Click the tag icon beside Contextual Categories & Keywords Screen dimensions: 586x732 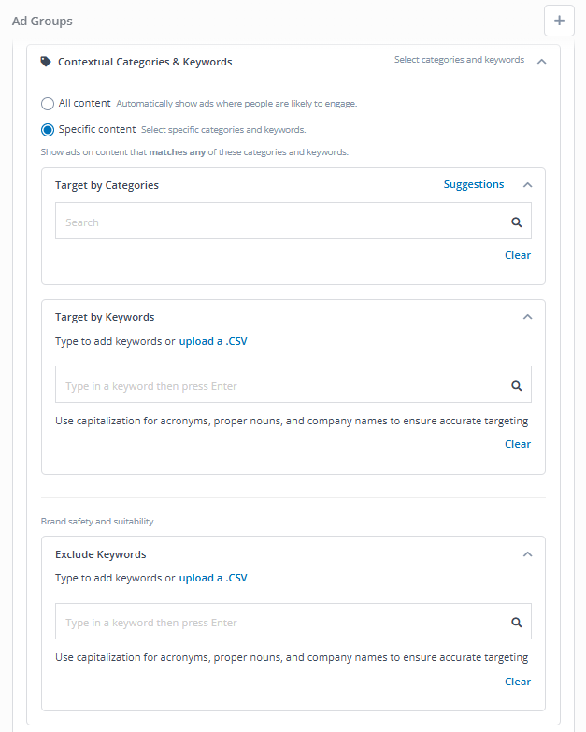coord(46,62)
